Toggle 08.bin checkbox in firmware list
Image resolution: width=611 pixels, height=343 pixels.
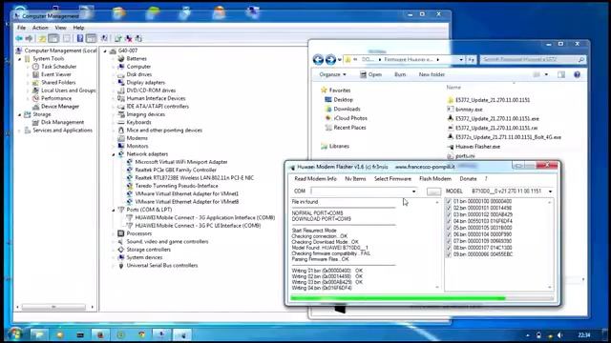(x=449, y=248)
